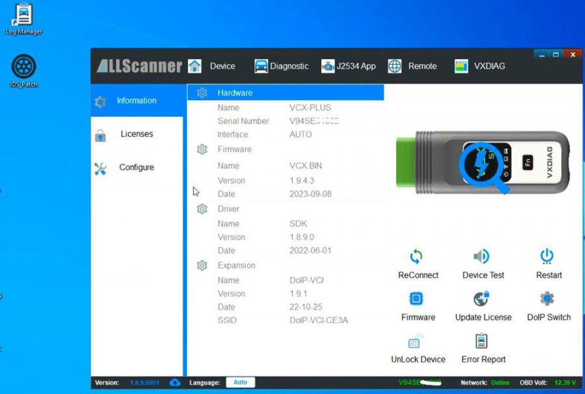Go to the Configure section
This screenshot has width=585, height=394.
[136, 167]
